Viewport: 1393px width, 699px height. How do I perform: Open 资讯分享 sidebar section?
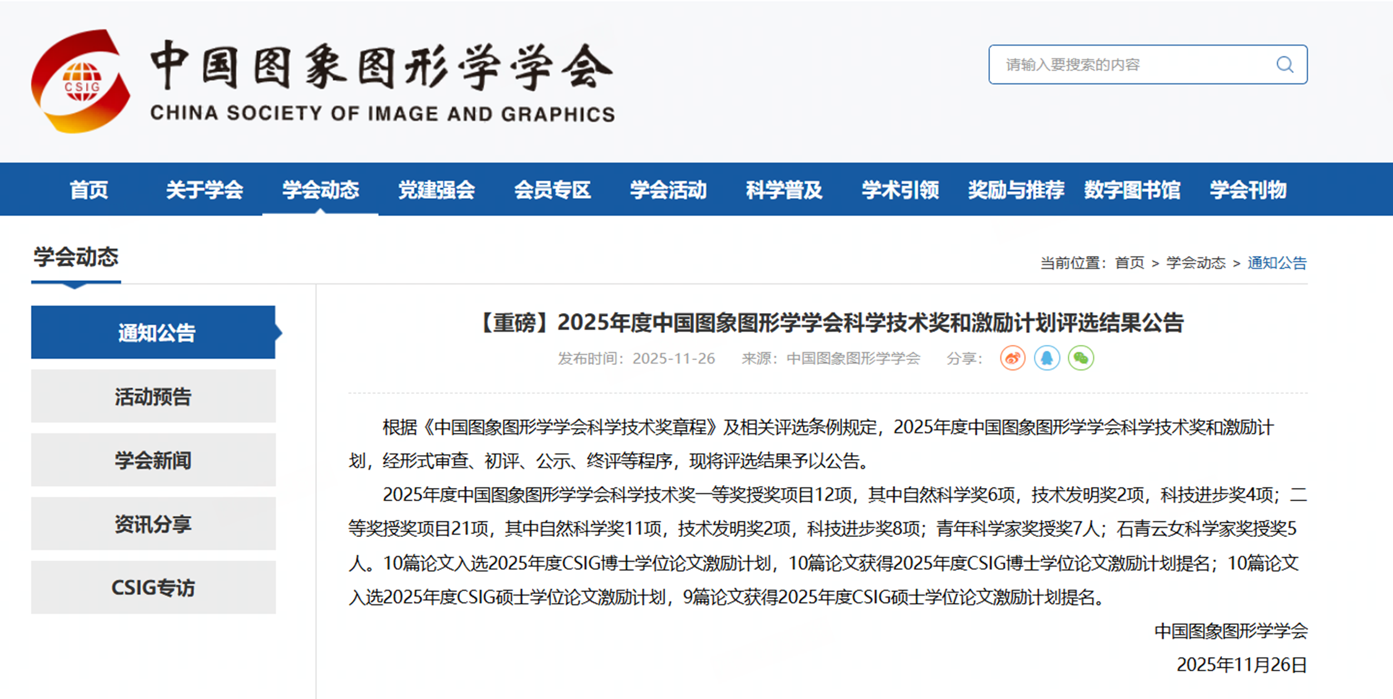(x=154, y=524)
